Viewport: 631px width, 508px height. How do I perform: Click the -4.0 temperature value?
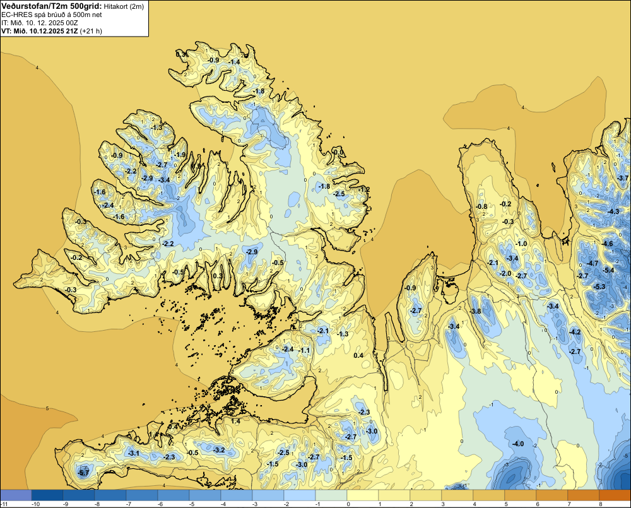click(x=518, y=444)
